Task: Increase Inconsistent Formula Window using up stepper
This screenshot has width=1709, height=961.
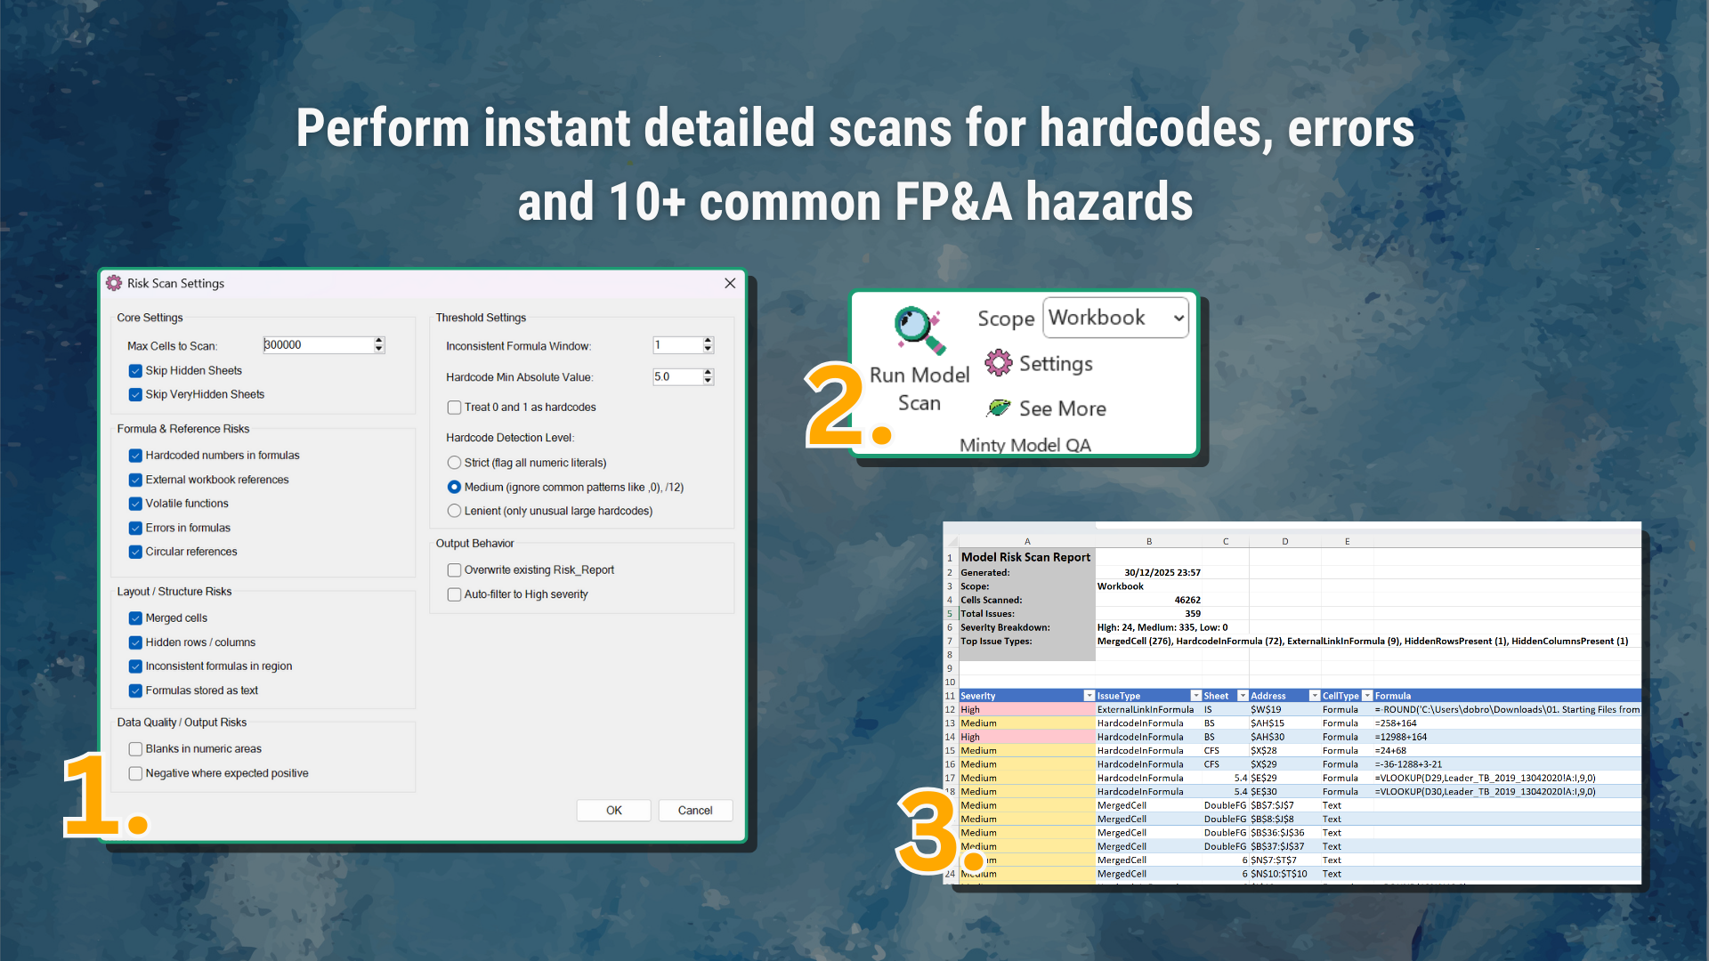Action: click(x=708, y=342)
